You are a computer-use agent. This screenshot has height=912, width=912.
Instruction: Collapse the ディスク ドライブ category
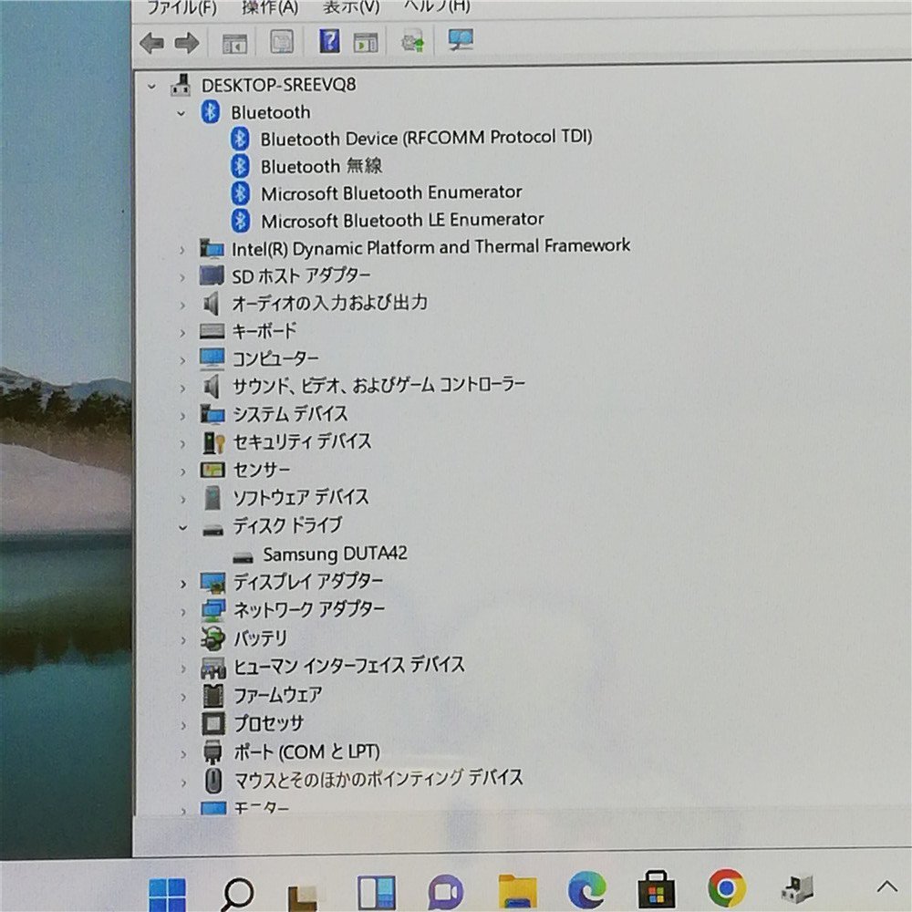pos(182,527)
